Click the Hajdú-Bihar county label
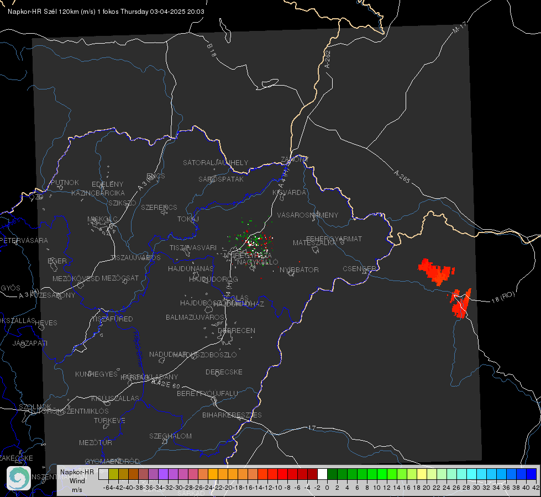541x497 pixels. [x=138, y=348]
